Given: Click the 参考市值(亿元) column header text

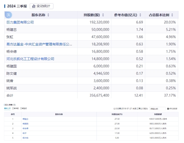Looking at the screenshot, I should (125, 15).
